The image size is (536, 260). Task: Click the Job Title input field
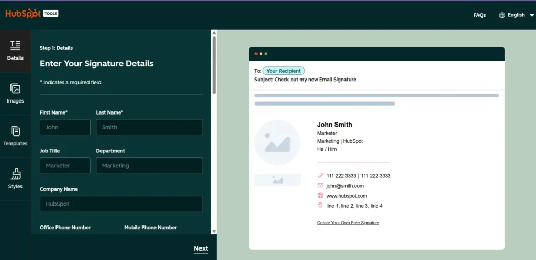[x=65, y=166]
